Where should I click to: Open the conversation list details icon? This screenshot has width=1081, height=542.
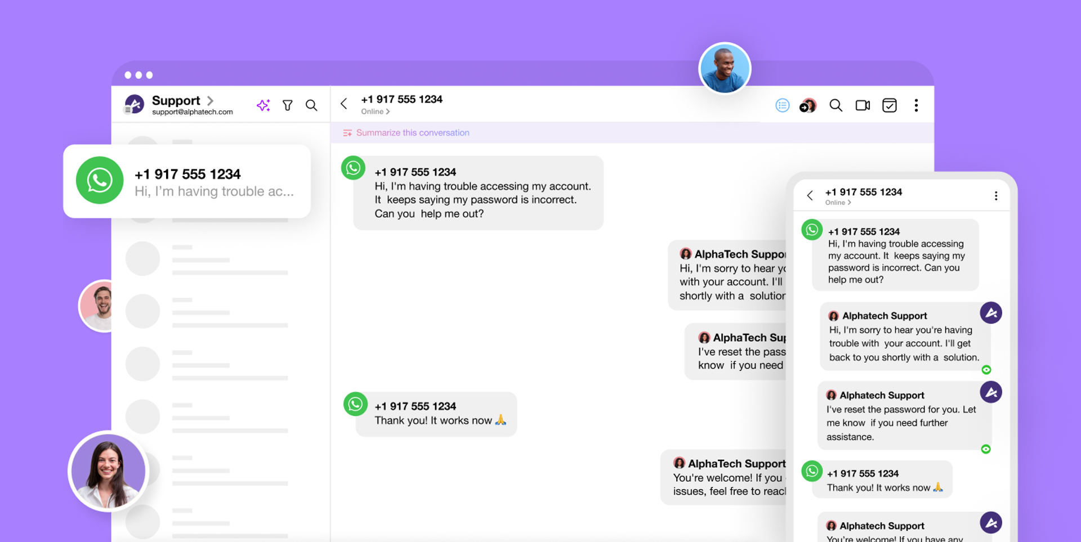[x=782, y=105]
